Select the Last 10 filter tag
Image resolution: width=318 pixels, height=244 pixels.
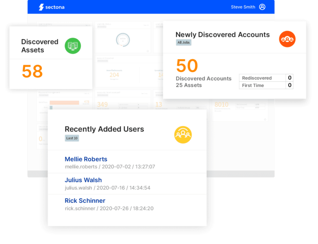72,138
